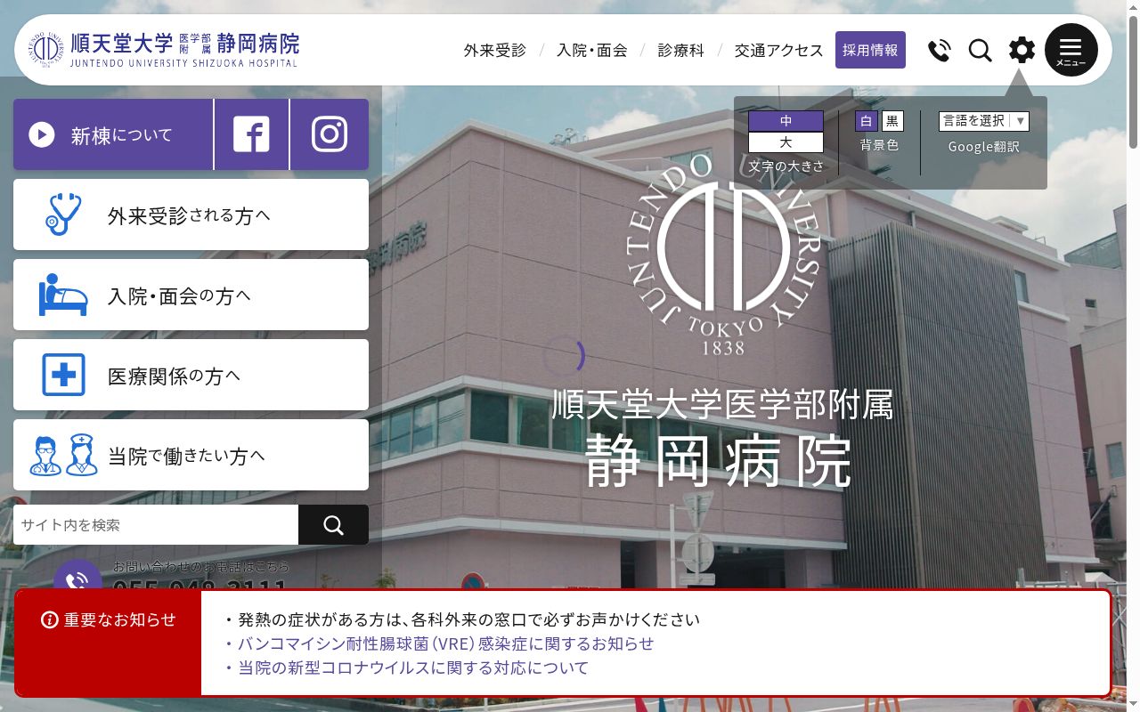The height and width of the screenshot is (712, 1140).
Task: Open 診療科 in the top navigation
Action: point(681,50)
